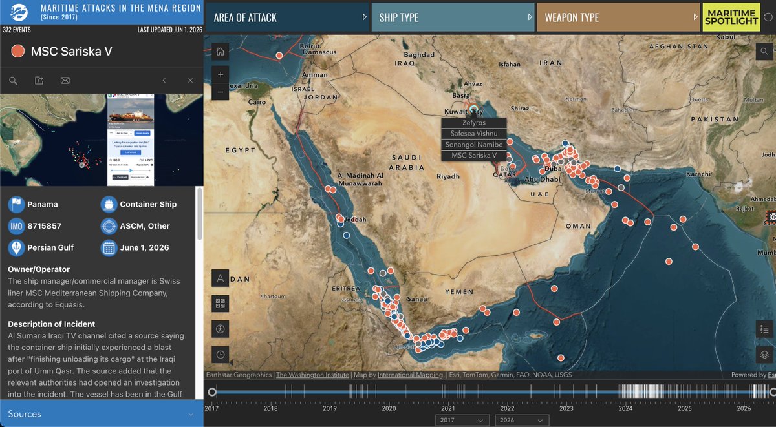Toggle the timeline clock icon
Viewport: 776px width, 427px height.
tap(221, 354)
